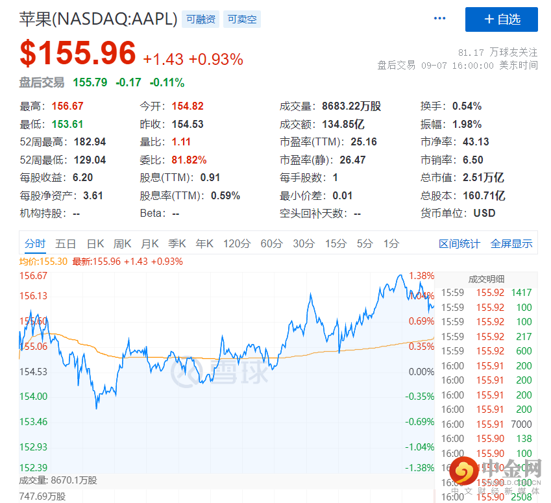Click the 16:00 trade row with volume 2508

[x=486, y=497]
